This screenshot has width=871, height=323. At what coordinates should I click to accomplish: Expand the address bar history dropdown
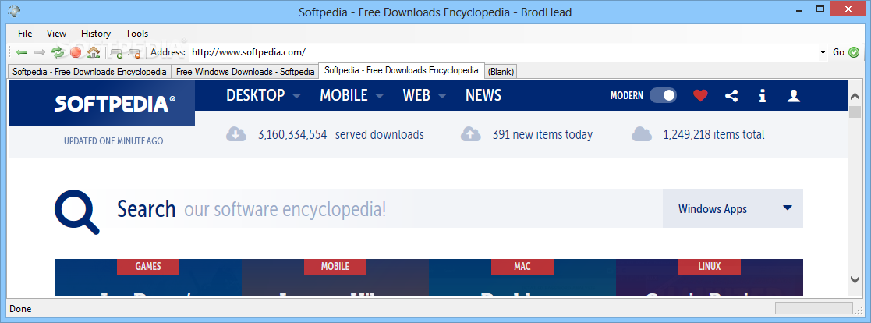(823, 53)
